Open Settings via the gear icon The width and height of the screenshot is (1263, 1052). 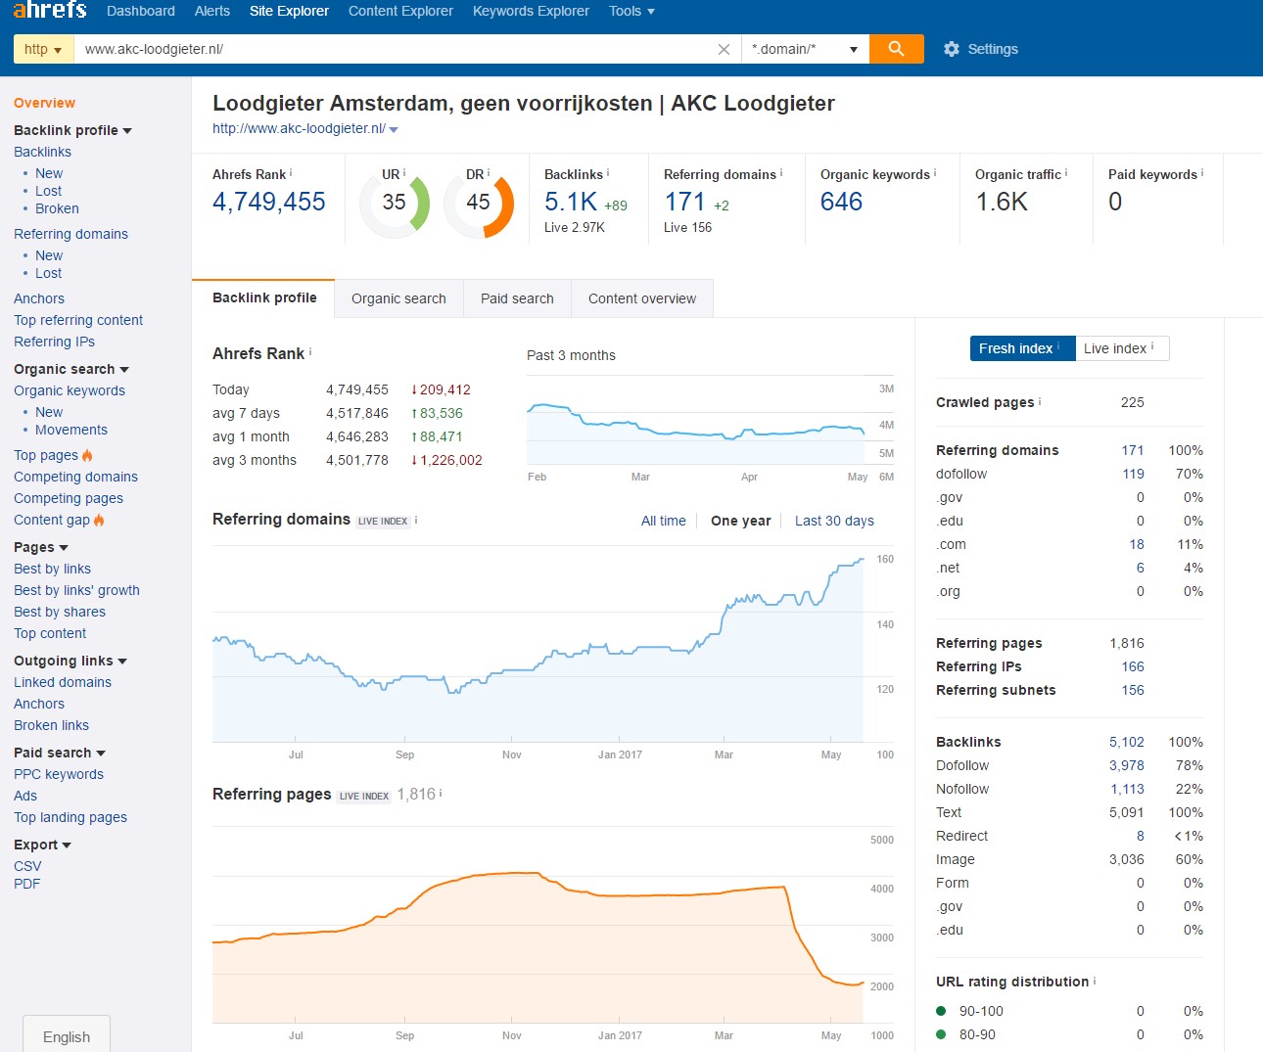click(x=952, y=49)
